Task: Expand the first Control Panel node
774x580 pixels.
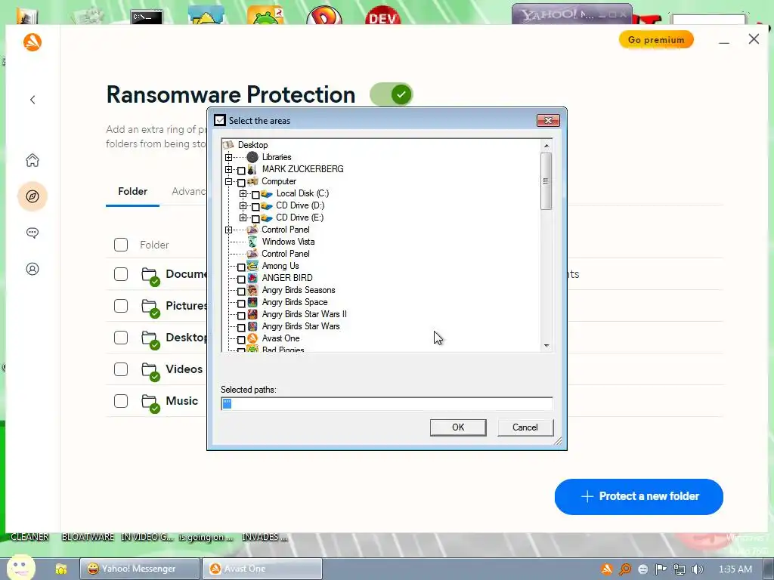Action: (228, 230)
